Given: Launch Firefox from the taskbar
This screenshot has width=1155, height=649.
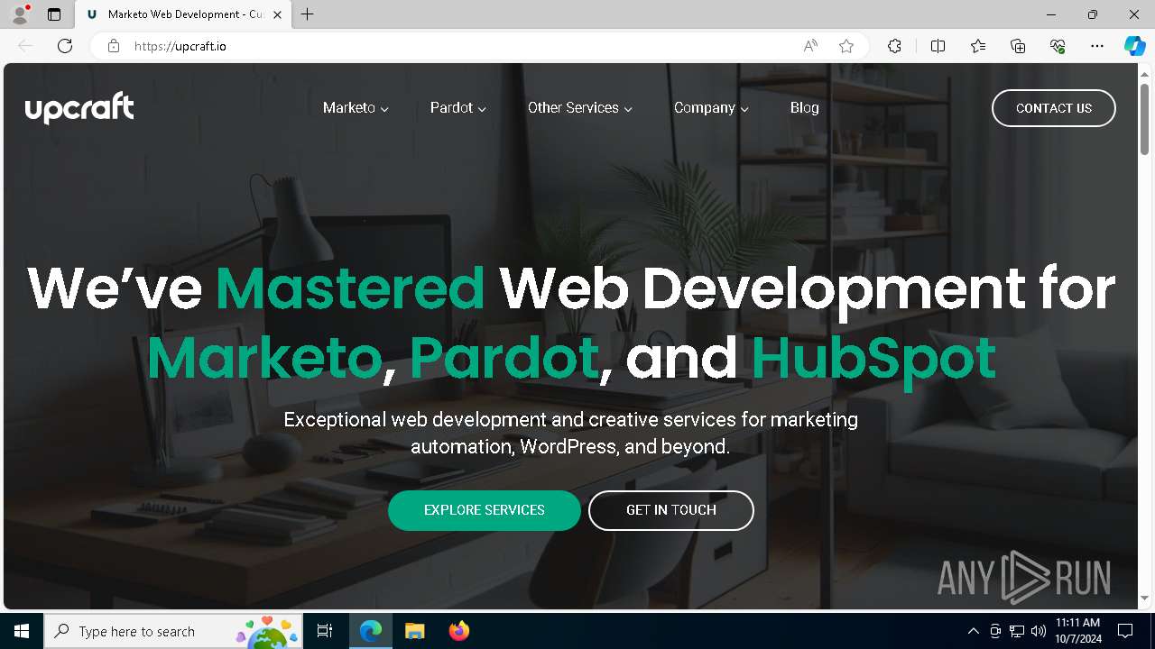Looking at the screenshot, I should pyautogui.click(x=458, y=631).
